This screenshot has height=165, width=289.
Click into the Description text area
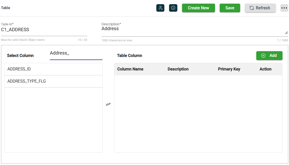point(192,30)
